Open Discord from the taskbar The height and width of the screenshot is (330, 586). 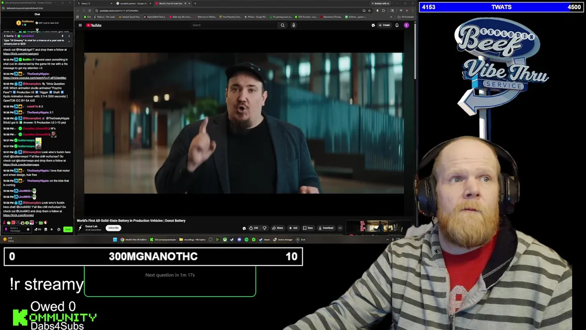click(239, 240)
